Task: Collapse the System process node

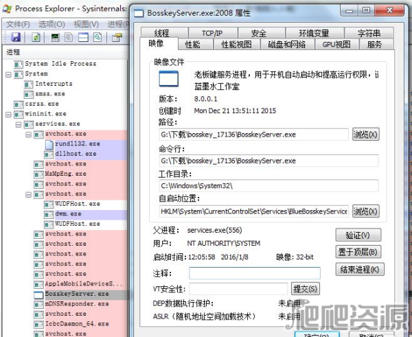Action: click(x=8, y=75)
